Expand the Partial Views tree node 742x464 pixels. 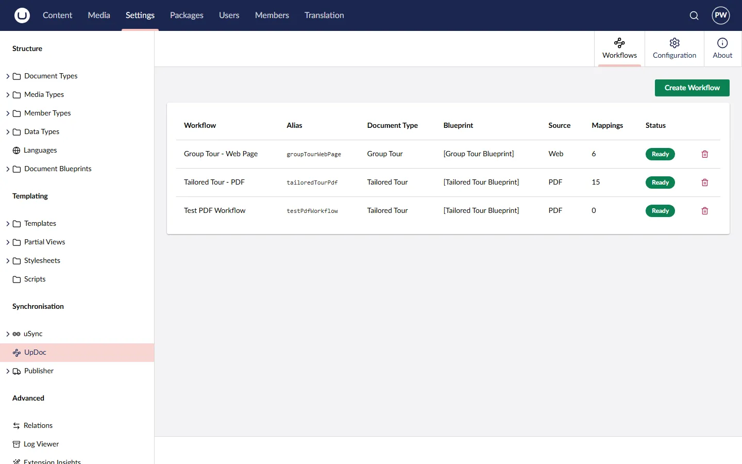point(8,242)
